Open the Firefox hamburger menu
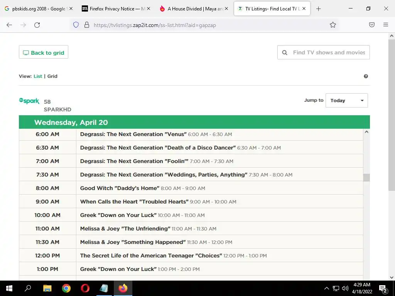Screen dimensions: 395x296 386,25
